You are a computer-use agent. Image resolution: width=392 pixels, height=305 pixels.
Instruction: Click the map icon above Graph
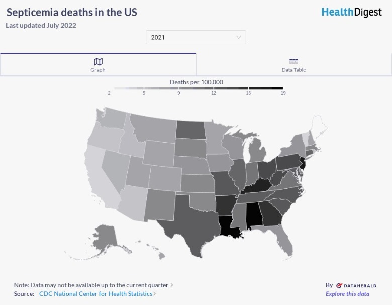click(98, 61)
